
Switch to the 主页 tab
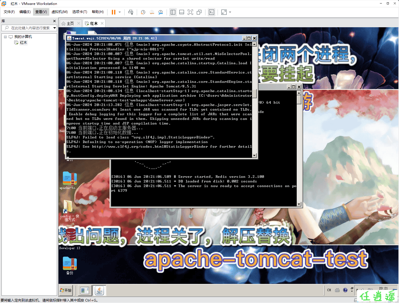(x=70, y=23)
